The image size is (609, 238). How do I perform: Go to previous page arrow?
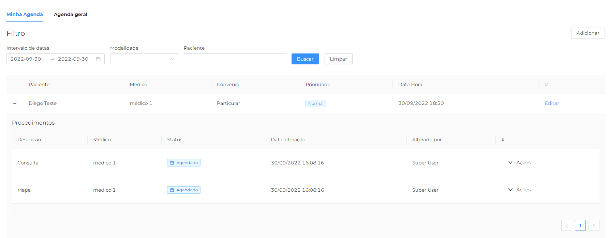pos(566,225)
